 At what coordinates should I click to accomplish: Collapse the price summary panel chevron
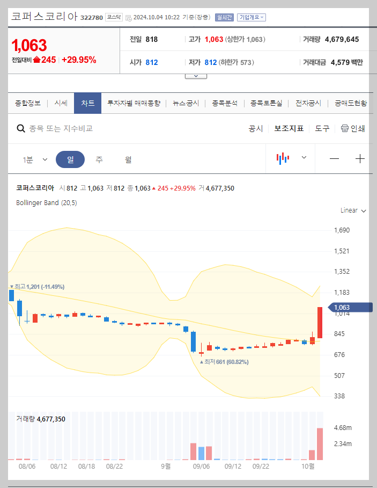click(195, 76)
